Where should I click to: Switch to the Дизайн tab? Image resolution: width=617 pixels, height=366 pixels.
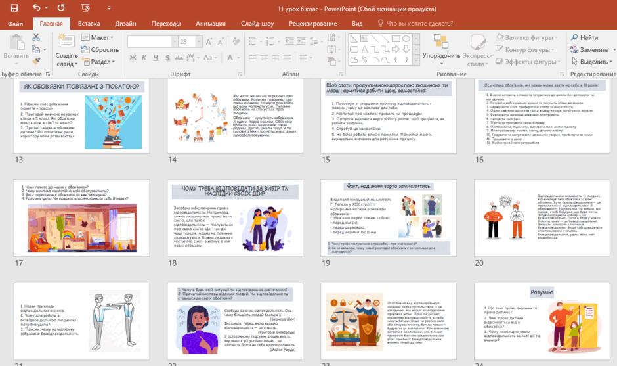click(x=125, y=24)
